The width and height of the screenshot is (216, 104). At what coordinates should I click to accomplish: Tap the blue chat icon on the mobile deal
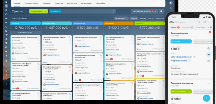(x=209, y=55)
